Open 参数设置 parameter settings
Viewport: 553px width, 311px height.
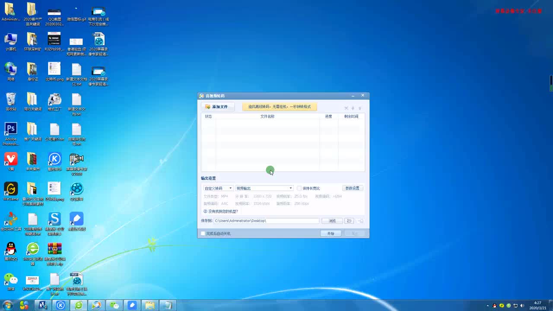[352, 188]
